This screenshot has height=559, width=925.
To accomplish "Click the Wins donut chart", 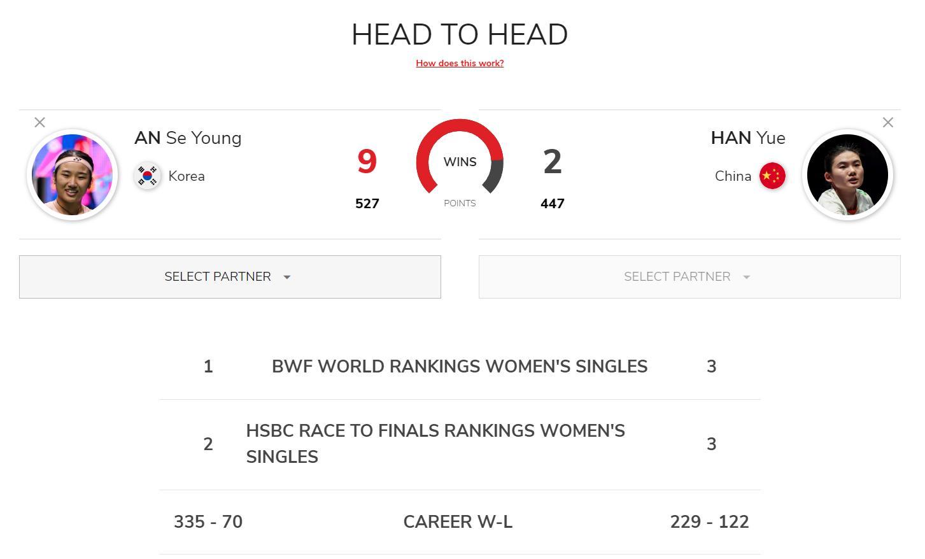I will click(x=460, y=157).
